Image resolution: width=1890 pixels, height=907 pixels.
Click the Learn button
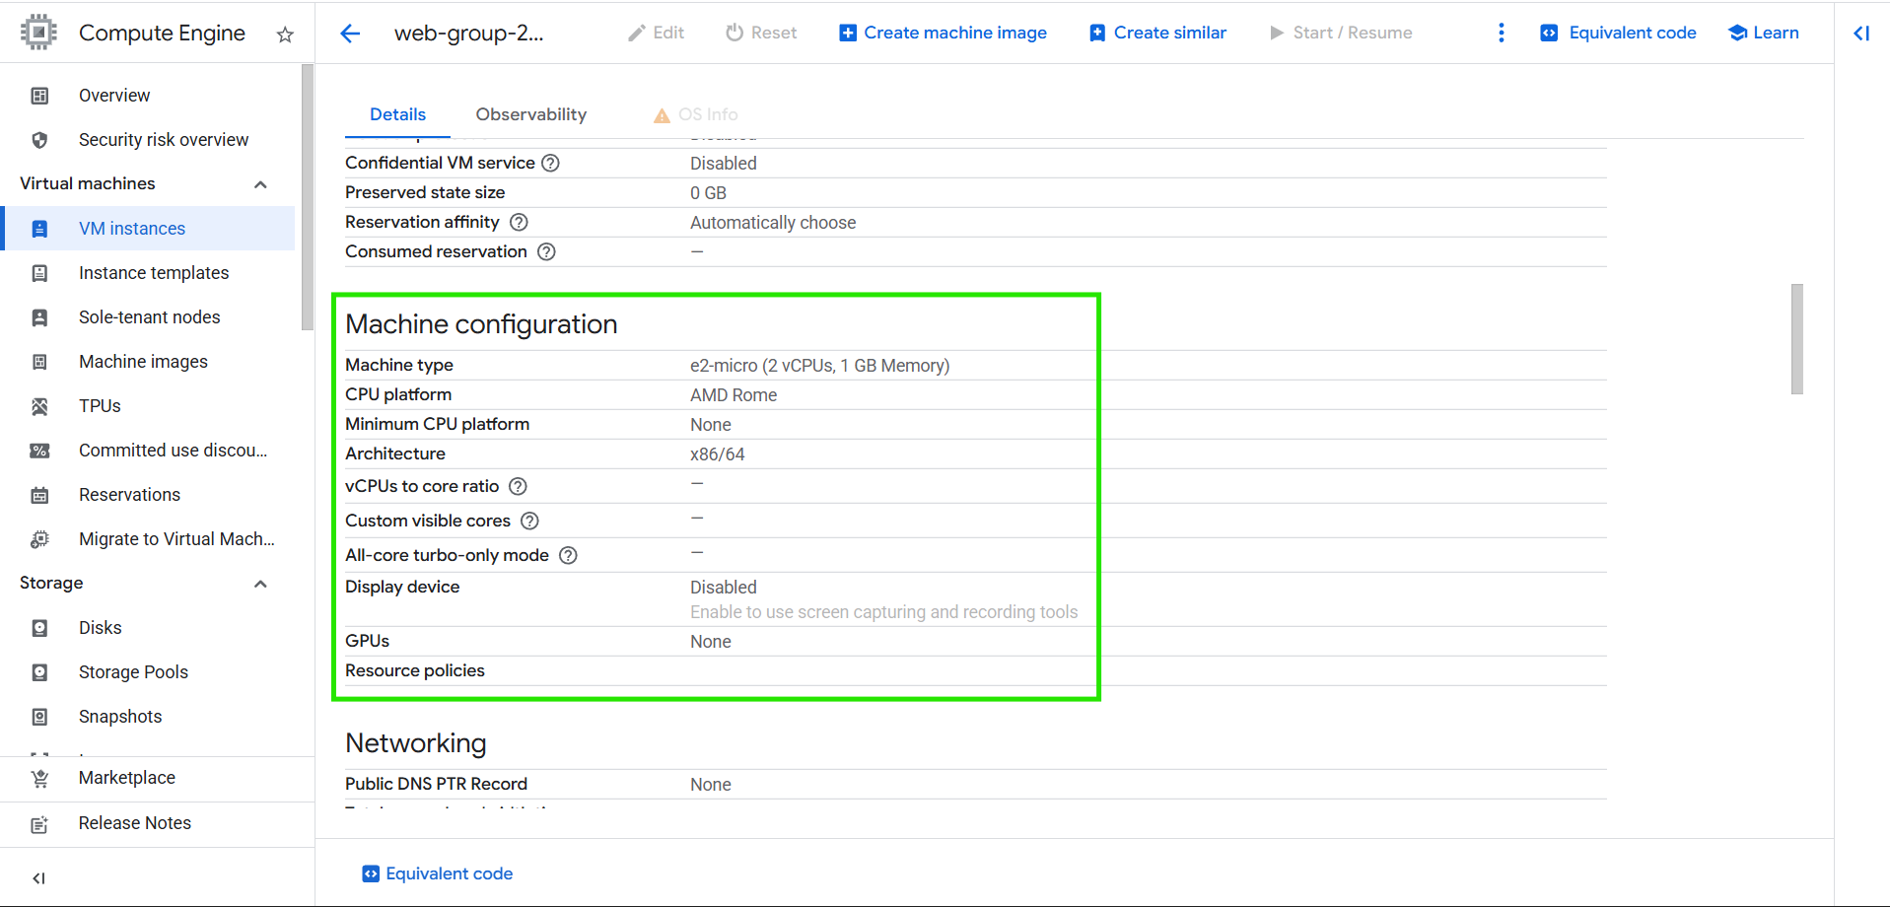1764,33
